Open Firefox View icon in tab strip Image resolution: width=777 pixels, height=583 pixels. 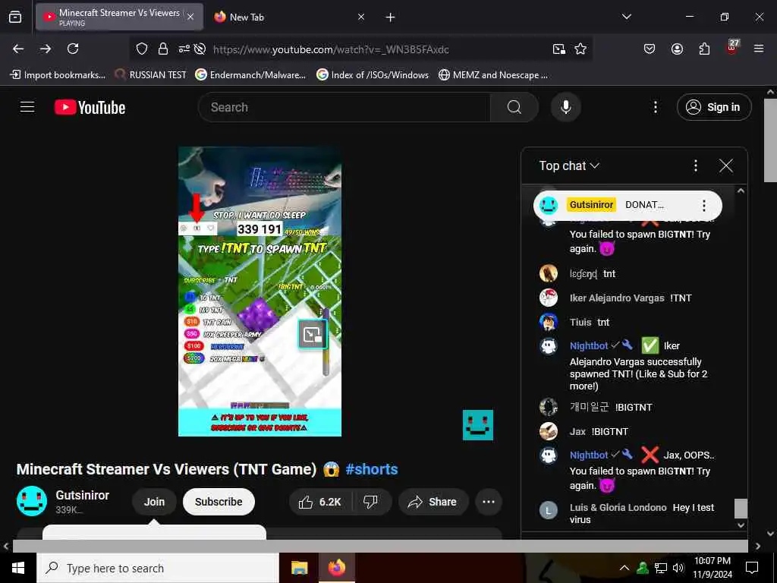point(15,17)
